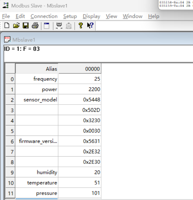Click the New document toolbar icon

point(7,26)
